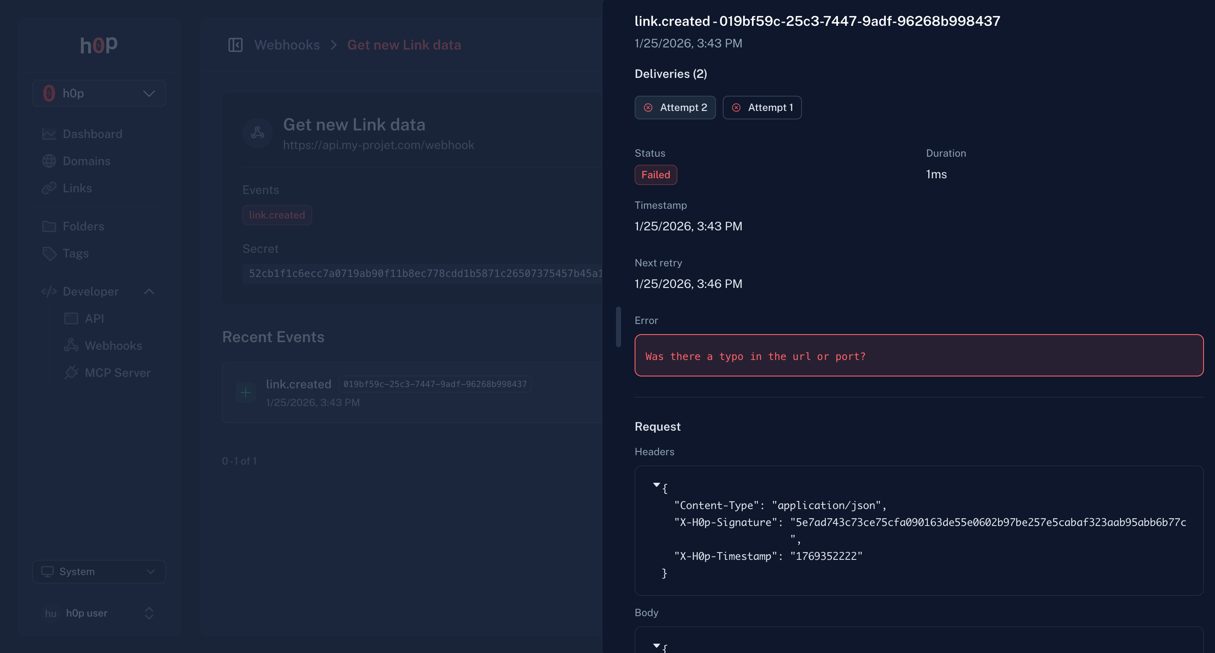Expand the h0p user account menu
The image size is (1215, 653).
coord(99,613)
